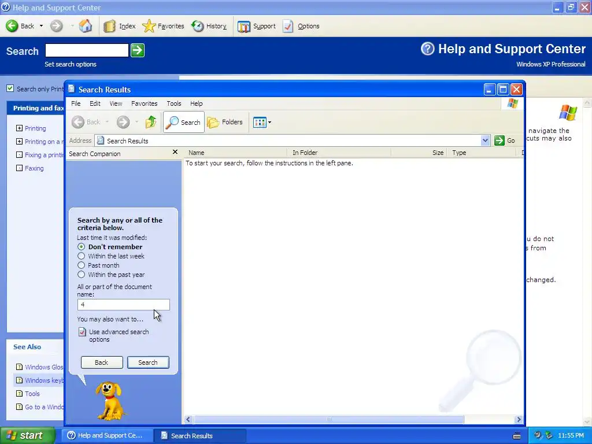Open the Index in Help Center toolbar
The width and height of the screenshot is (592, 444).
coord(119,26)
